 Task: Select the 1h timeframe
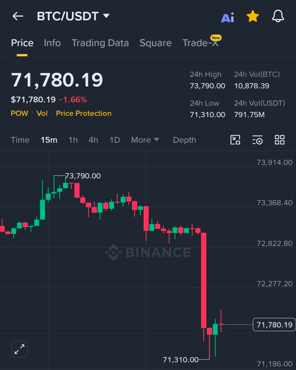pyautogui.click(x=73, y=140)
